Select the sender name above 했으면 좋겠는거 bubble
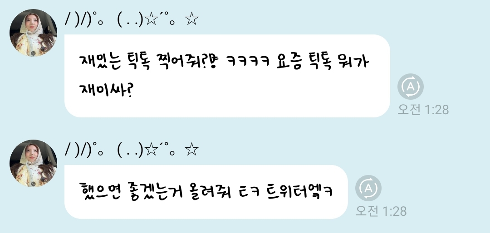The height and width of the screenshot is (233, 490). click(x=132, y=150)
